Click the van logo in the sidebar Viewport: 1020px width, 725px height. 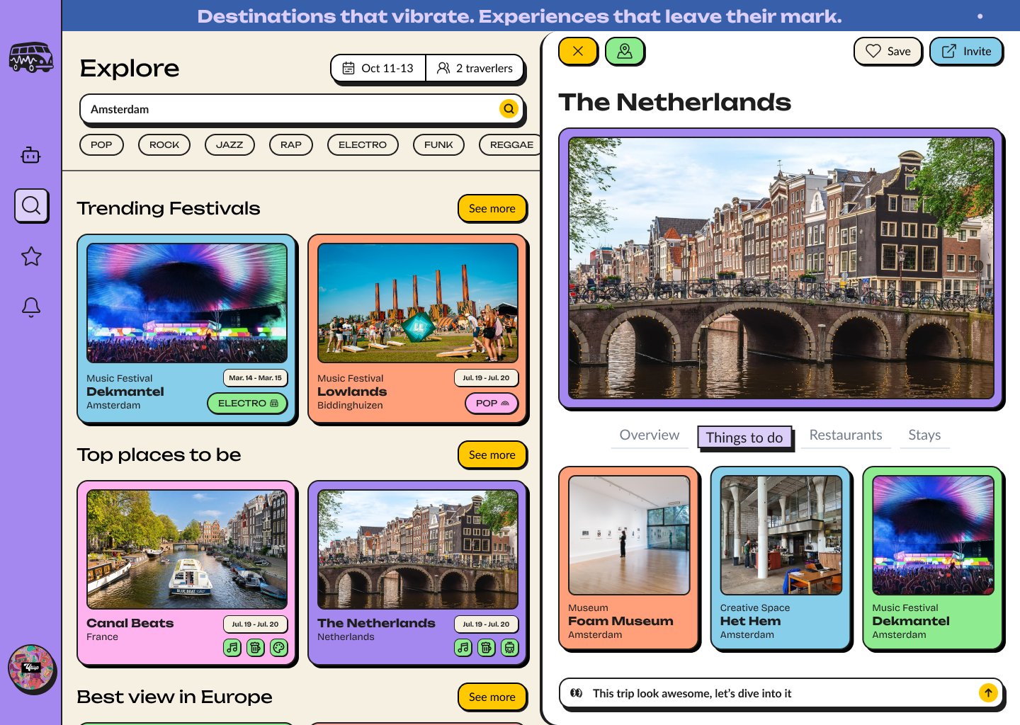pyautogui.click(x=31, y=57)
